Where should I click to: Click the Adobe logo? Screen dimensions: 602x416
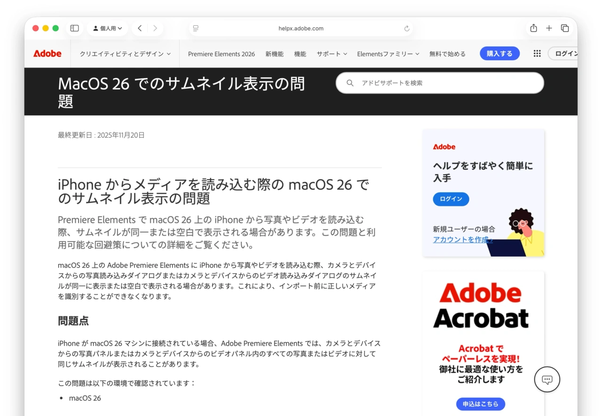pyautogui.click(x=47, y=53)
